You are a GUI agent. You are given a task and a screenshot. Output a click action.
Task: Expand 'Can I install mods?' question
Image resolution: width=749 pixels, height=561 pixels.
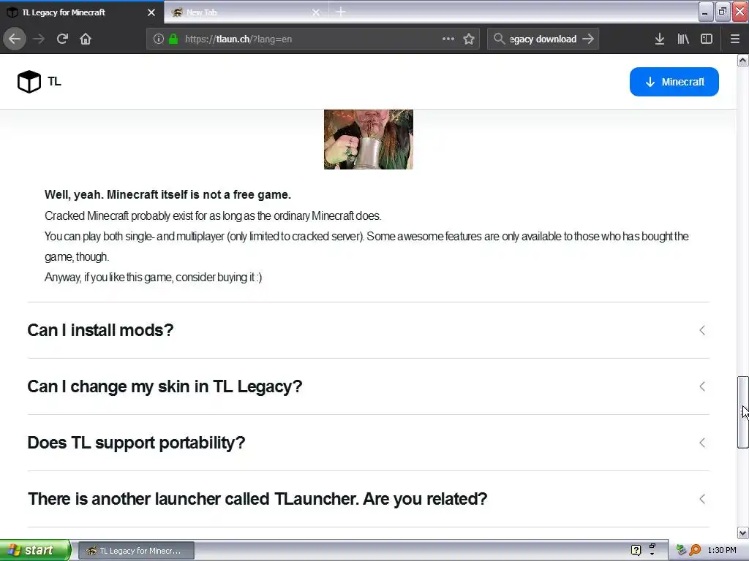click(x=369, y=330)
